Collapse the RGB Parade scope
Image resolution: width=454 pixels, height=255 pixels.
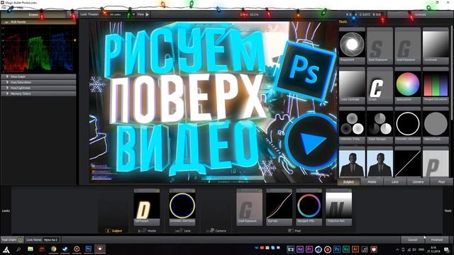pyautogui.click(x=6, y=22)
